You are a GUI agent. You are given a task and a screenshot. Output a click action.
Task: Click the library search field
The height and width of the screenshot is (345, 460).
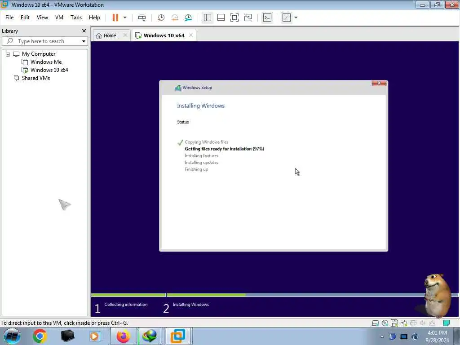[44, 41]
